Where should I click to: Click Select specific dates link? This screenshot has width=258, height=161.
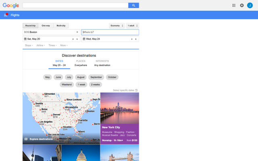(123, 90)
